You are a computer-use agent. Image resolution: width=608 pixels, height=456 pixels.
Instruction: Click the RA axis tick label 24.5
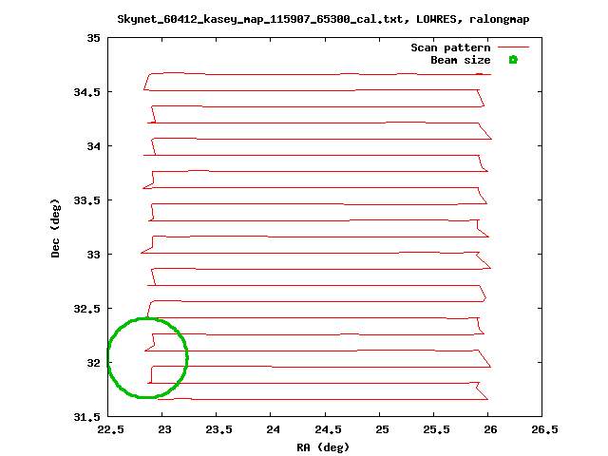point(328,429)
